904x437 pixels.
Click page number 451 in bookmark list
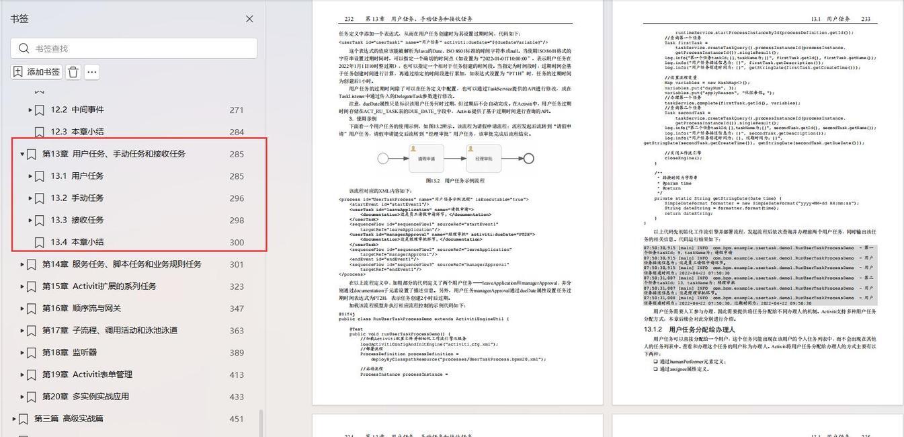point(237,419)
